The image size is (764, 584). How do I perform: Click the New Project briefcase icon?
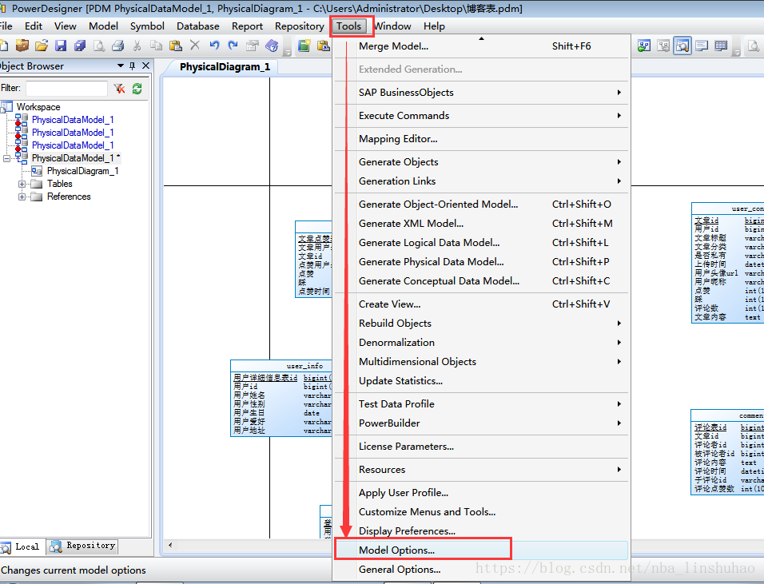(22, 46)
